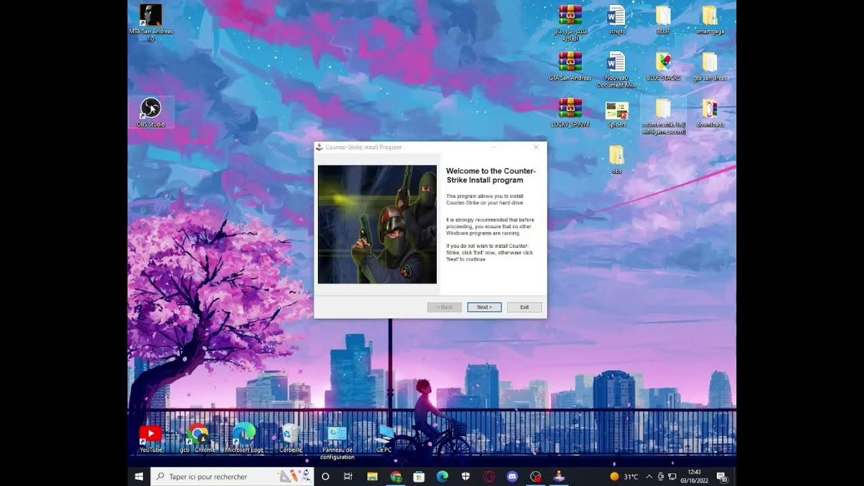Select the YouTube desktop shortcut
Screen dimensions: 864x486
[x=151, y=437]
